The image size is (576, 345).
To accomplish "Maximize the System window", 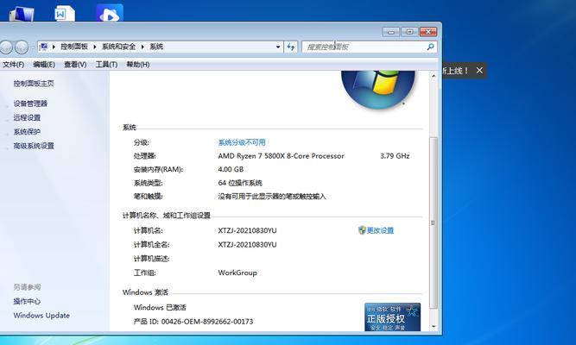I will pos(409,32).
